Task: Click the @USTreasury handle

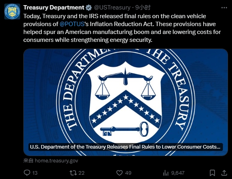Action: 112,8
